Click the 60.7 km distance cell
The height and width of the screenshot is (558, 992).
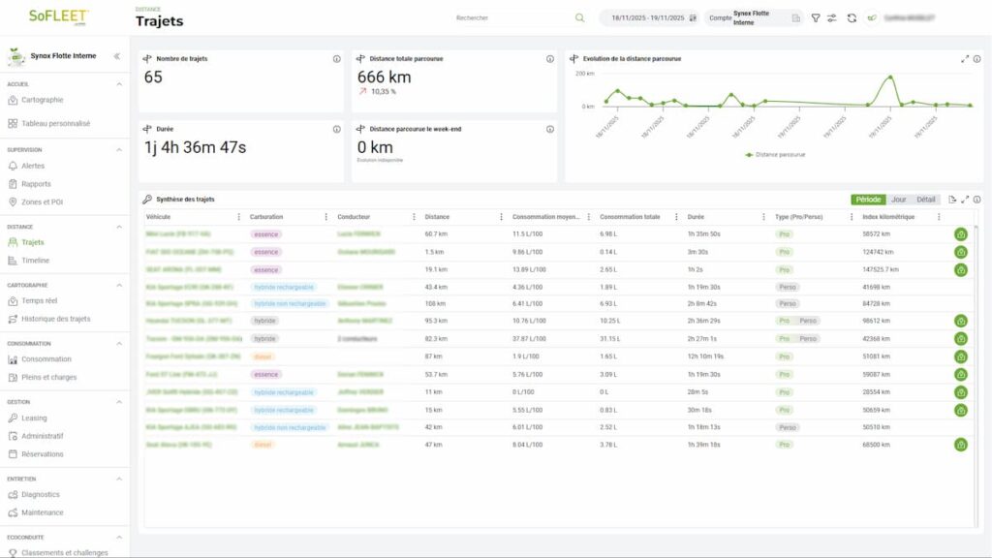[436, 234]
